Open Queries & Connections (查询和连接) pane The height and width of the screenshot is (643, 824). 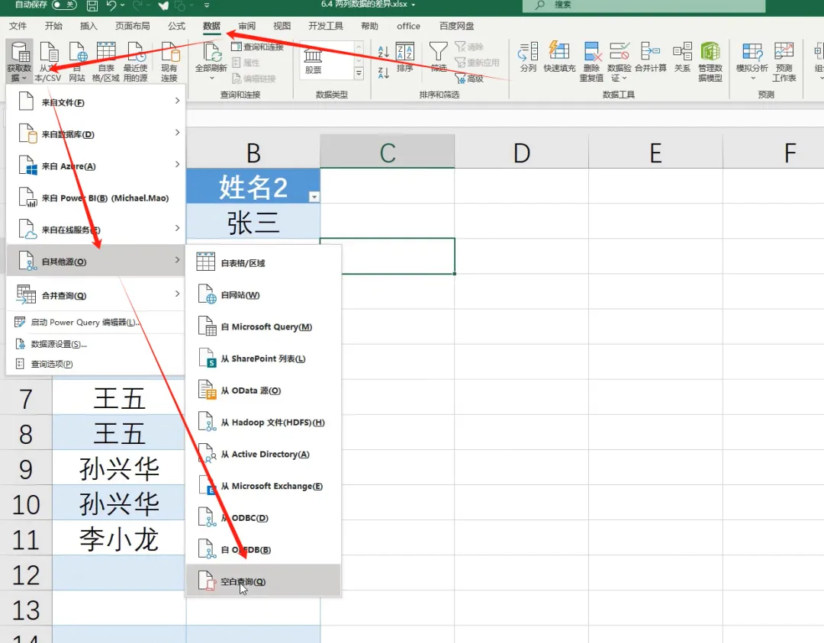258,47
